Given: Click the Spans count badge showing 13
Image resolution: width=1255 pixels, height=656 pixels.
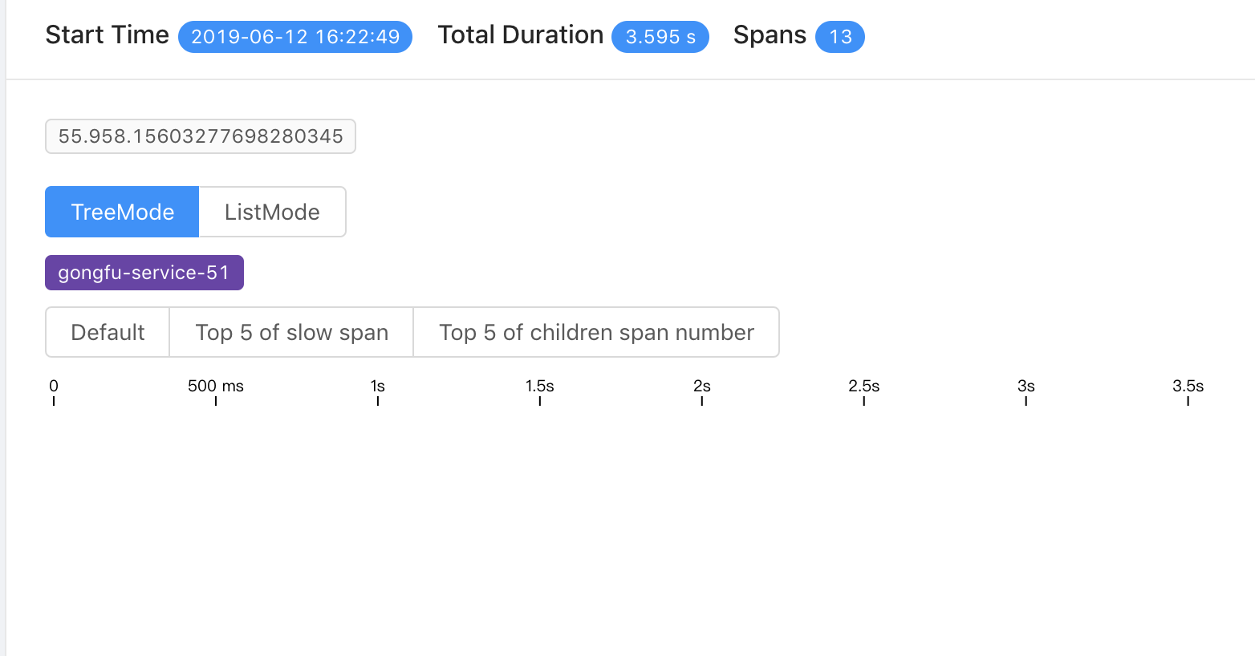Looking at the screenshot, I should pyautogui.click(x=839, y=37).
